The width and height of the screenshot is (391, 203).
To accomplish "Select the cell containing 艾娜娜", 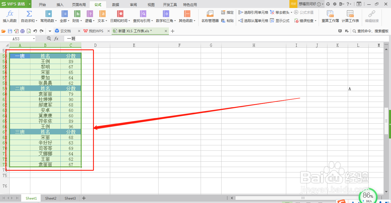I will [x=45, y=154].
